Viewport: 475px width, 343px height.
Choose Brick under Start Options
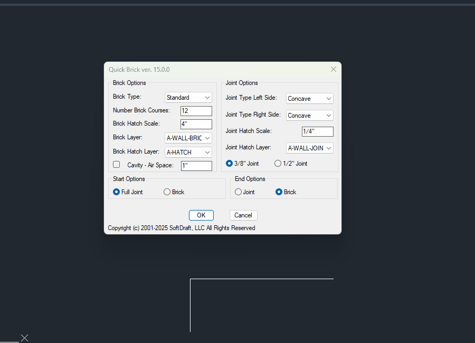(166, 192)
